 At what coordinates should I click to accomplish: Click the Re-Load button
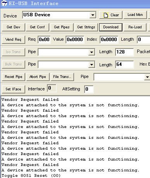click(135, 27)
